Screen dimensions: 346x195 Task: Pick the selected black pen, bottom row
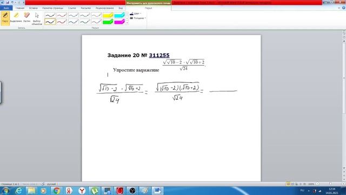click(x=50, y=22)
